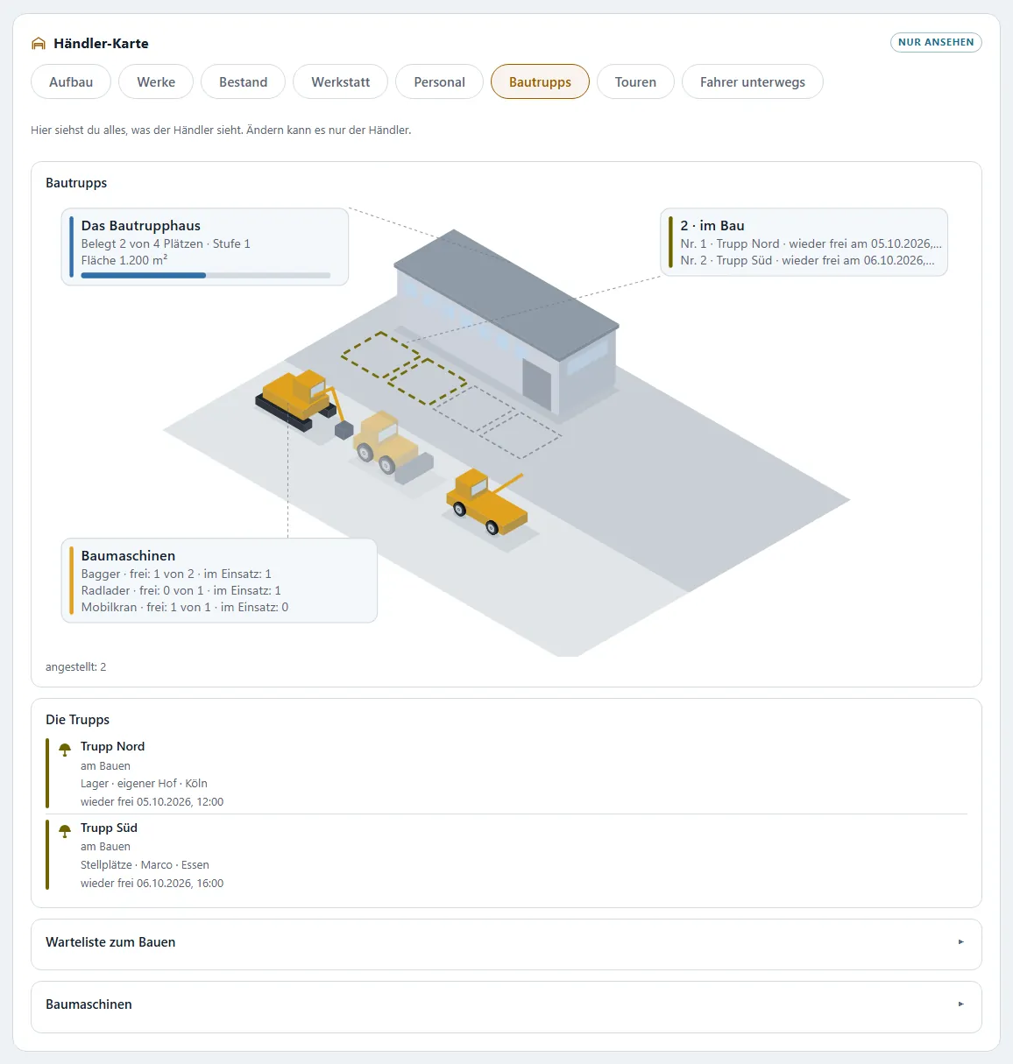The image size is (1013, 1064).
Task: Open the Aufbau tab
Action: click(71, 82)
